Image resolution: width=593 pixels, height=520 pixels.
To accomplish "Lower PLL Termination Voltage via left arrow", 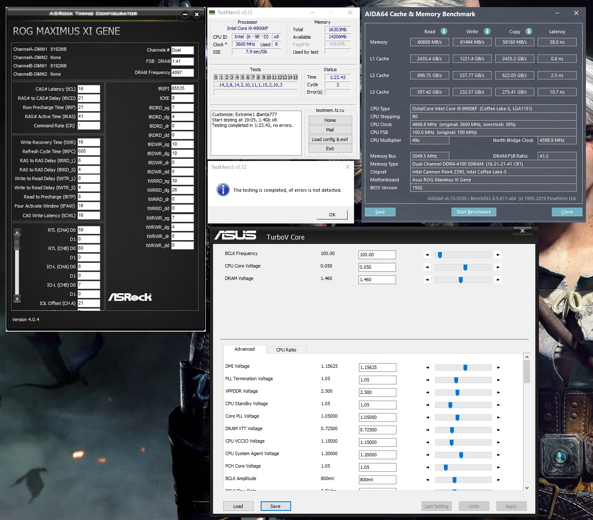I will tap(427, 380).
